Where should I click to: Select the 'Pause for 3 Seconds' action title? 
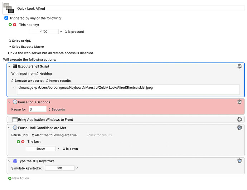point(34,102)
